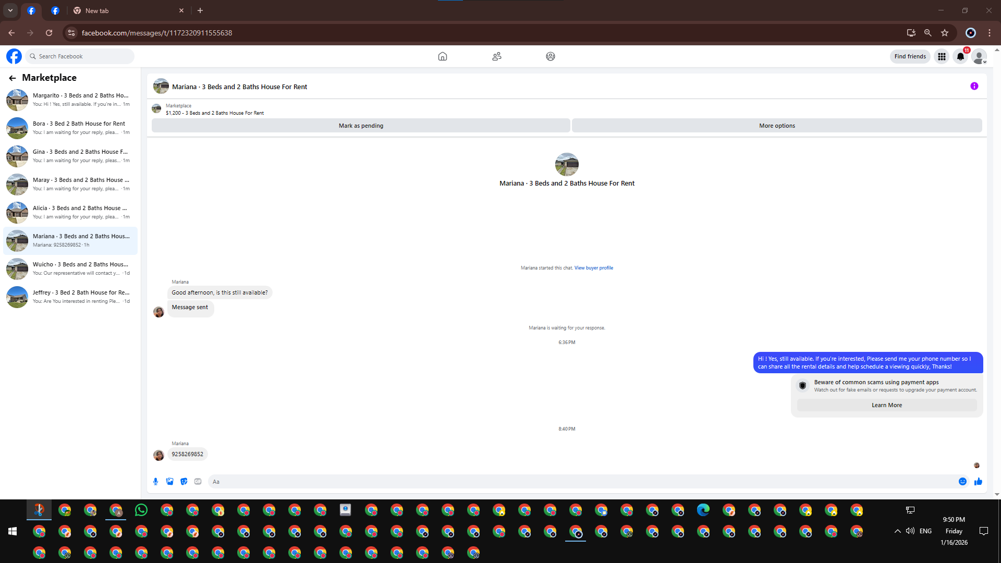Open the conversation information icon
This screenshot has width=1001, height=563.
click(x=974, y=87)
